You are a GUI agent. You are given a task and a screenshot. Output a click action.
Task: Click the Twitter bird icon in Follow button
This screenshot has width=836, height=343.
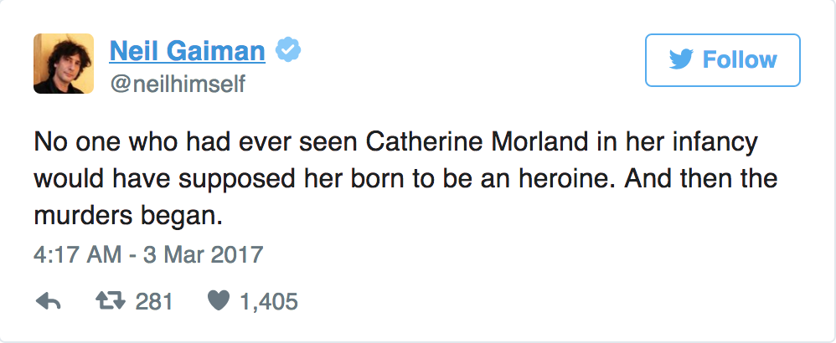click(x=681, y=60)
